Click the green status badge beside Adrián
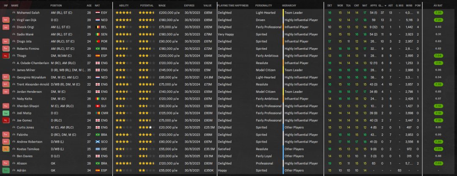This screenshot has width=457, height=176. [6, 171]
